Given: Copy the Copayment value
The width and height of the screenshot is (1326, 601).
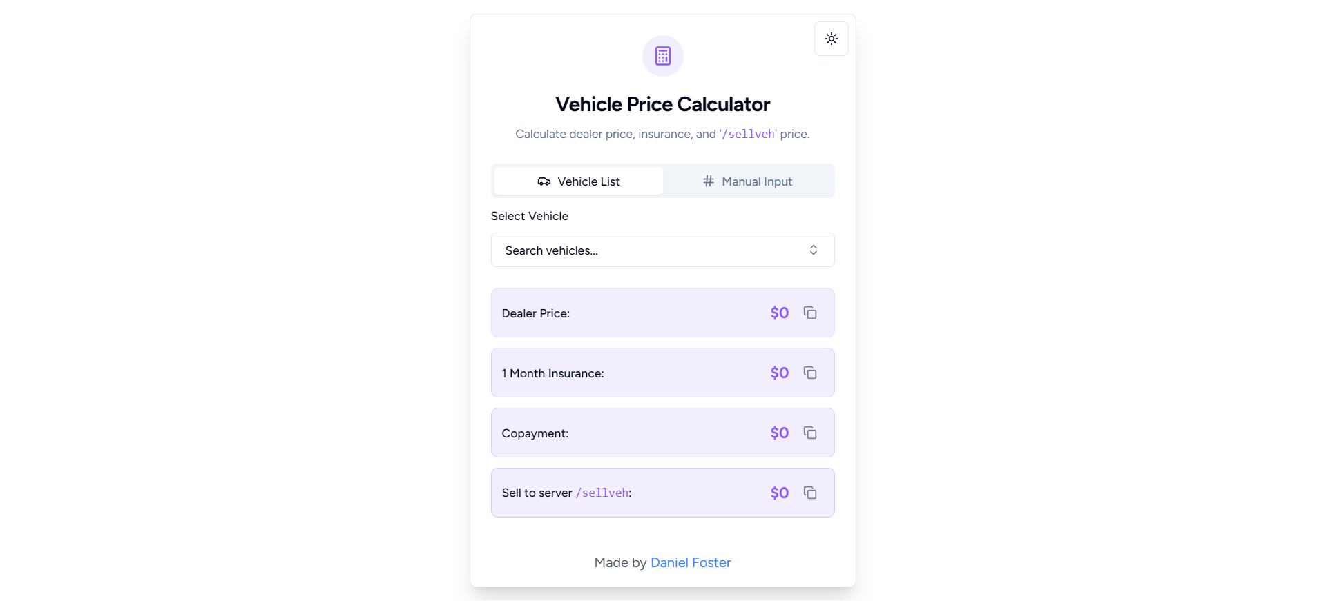Looking at the screenshot, I should 810,433.
